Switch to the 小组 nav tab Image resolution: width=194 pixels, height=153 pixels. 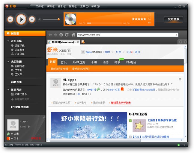[x=94, y=62]
